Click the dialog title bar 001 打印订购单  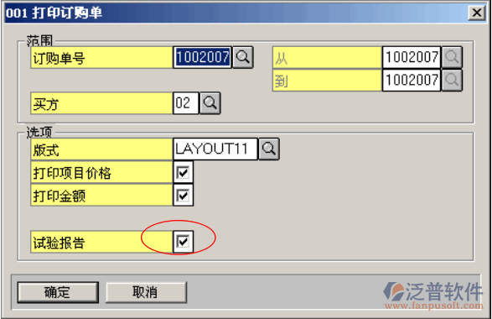(x=236, y=13)
